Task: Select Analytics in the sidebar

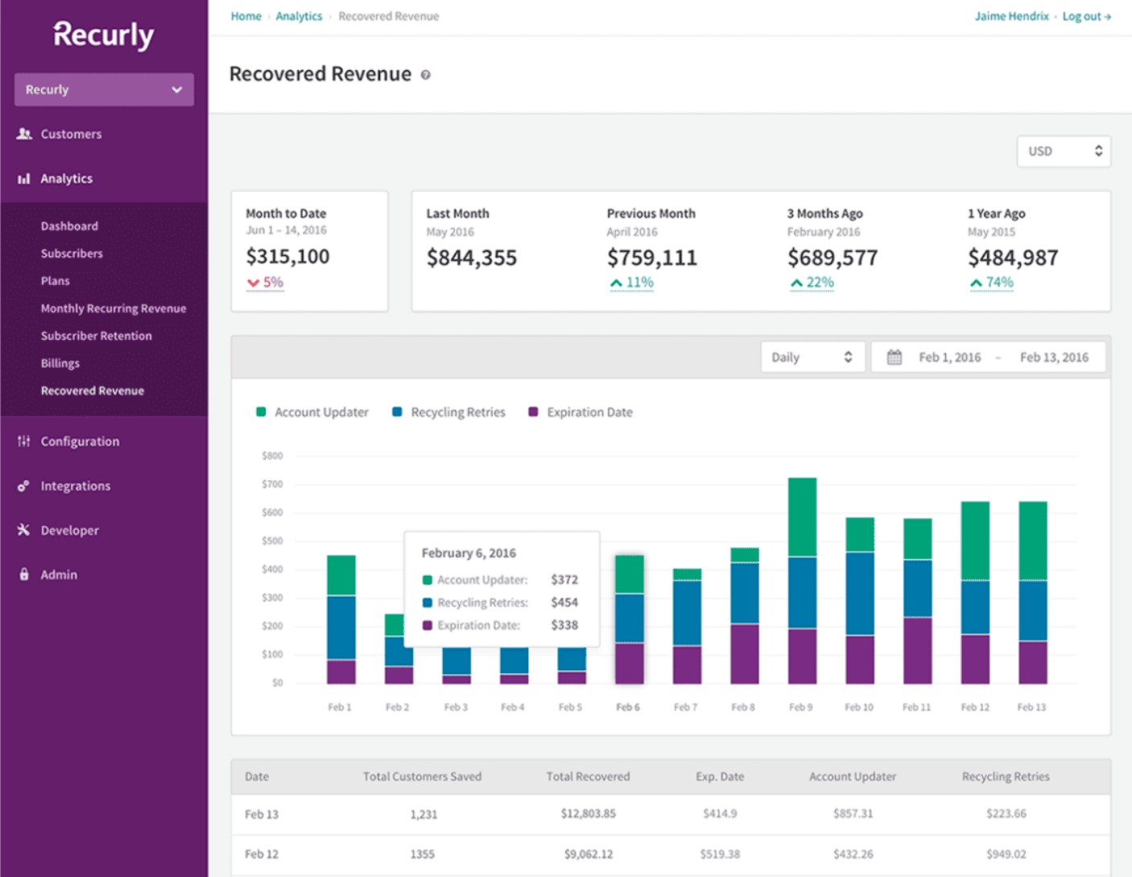Action: point(67,179)
